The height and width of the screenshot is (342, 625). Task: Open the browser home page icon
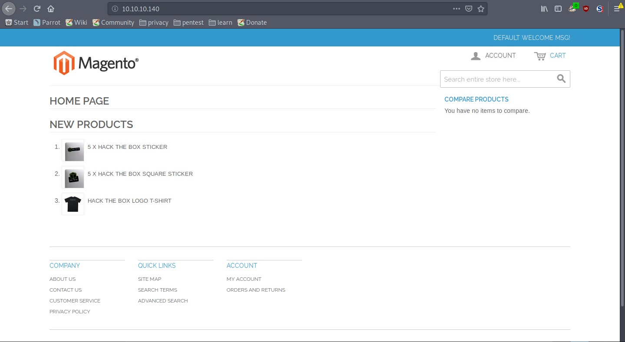pos(51,9)
